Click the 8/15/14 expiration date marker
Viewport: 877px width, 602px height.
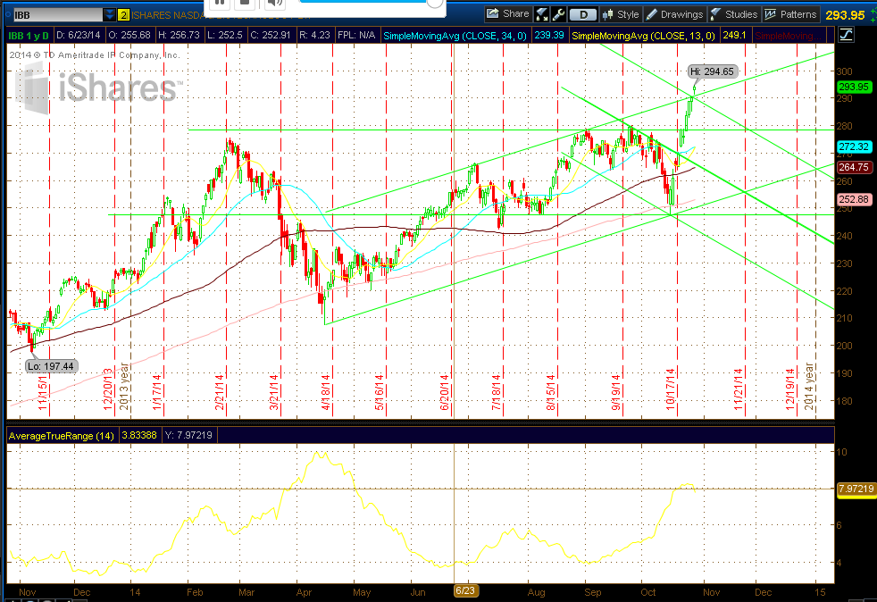(x=551, y=391)
